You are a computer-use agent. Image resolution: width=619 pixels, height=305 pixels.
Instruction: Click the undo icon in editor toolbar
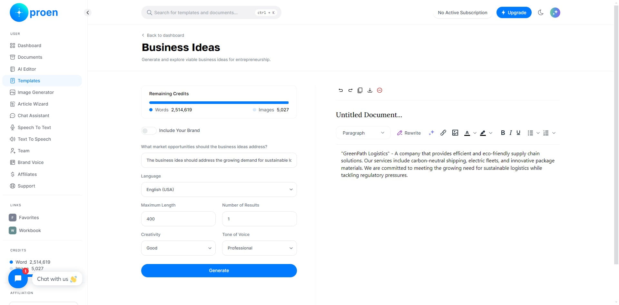click(x=340, y=90)
